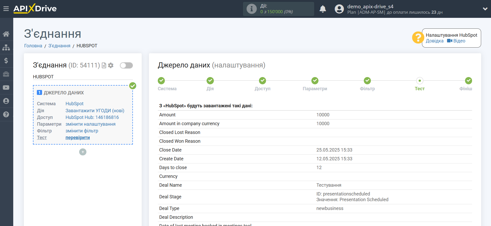Click the ДЖЕРЕЛО ДАНИХ block header
This screenshot has width=491, height=226.
(64, 93)
